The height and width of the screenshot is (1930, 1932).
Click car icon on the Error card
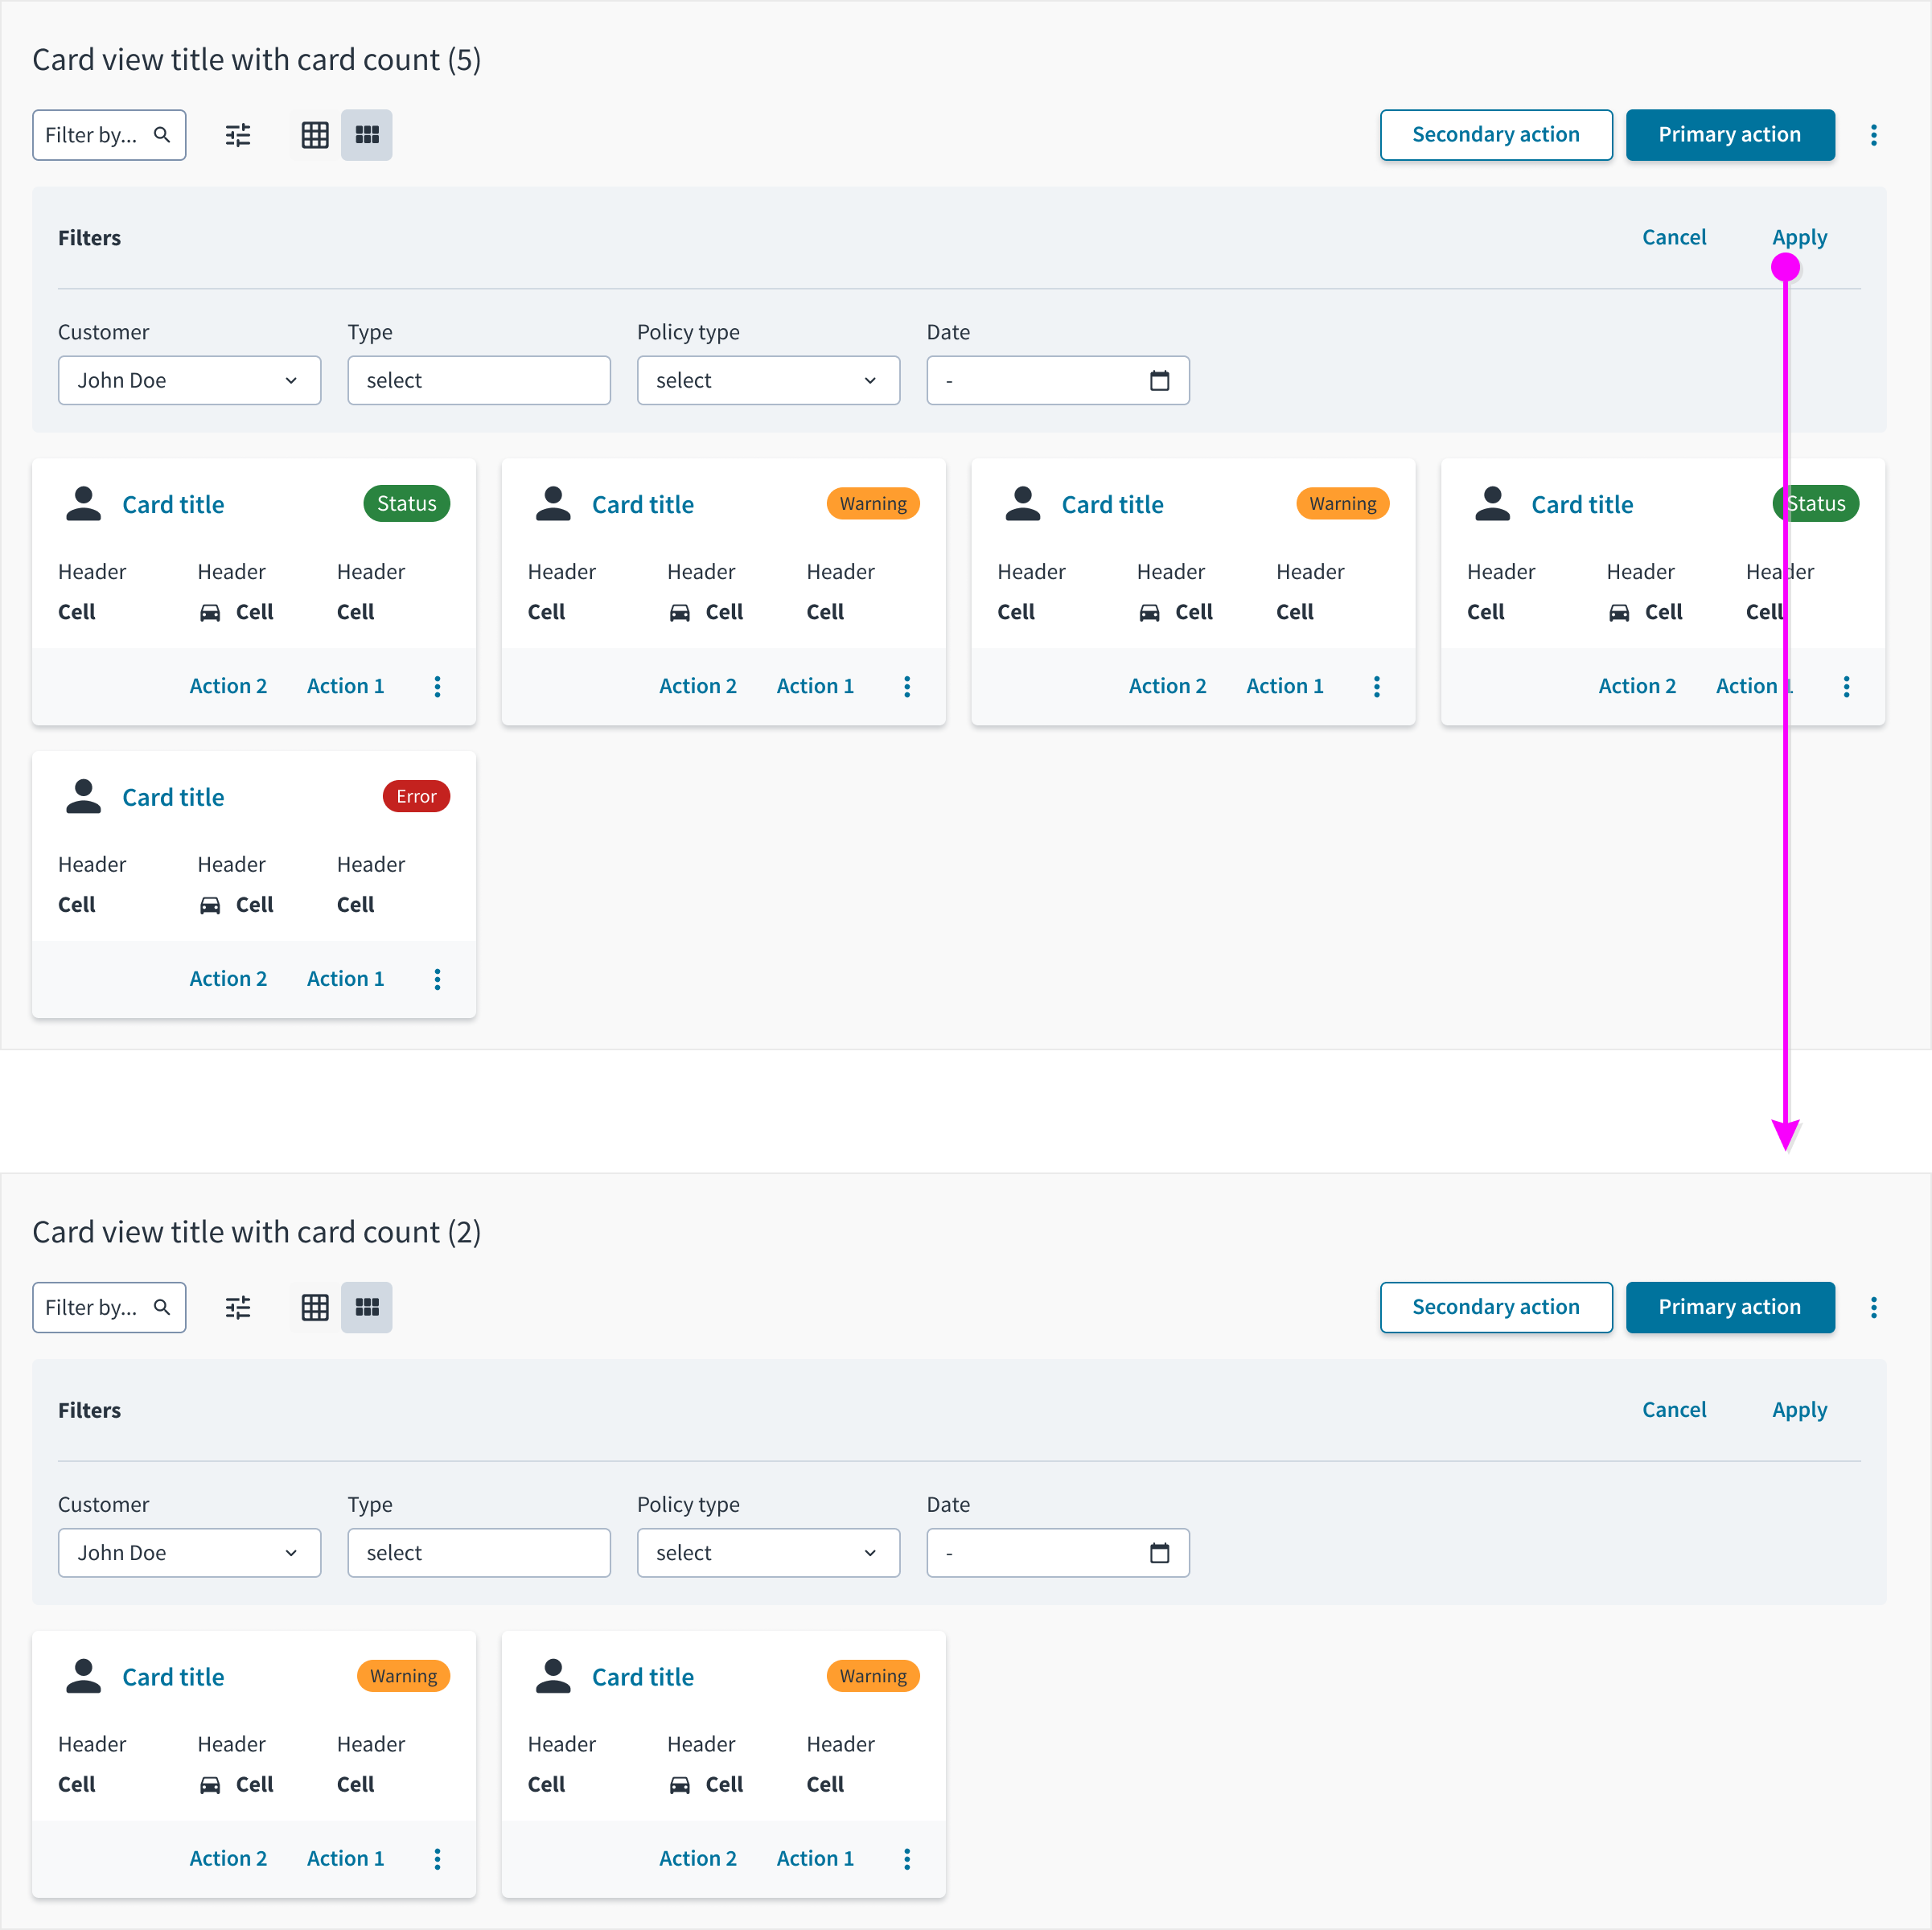210,904
